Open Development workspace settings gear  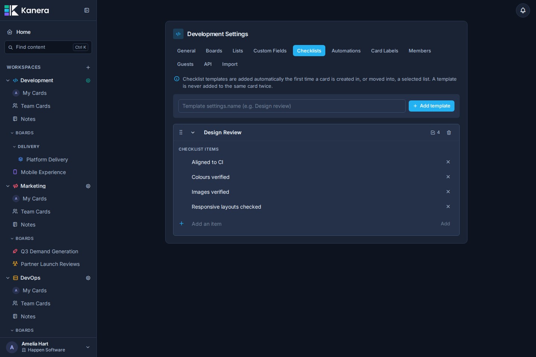point(88,80)
